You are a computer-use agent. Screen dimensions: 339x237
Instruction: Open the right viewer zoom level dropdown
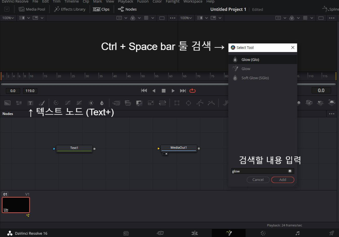[x=186, y=18]
